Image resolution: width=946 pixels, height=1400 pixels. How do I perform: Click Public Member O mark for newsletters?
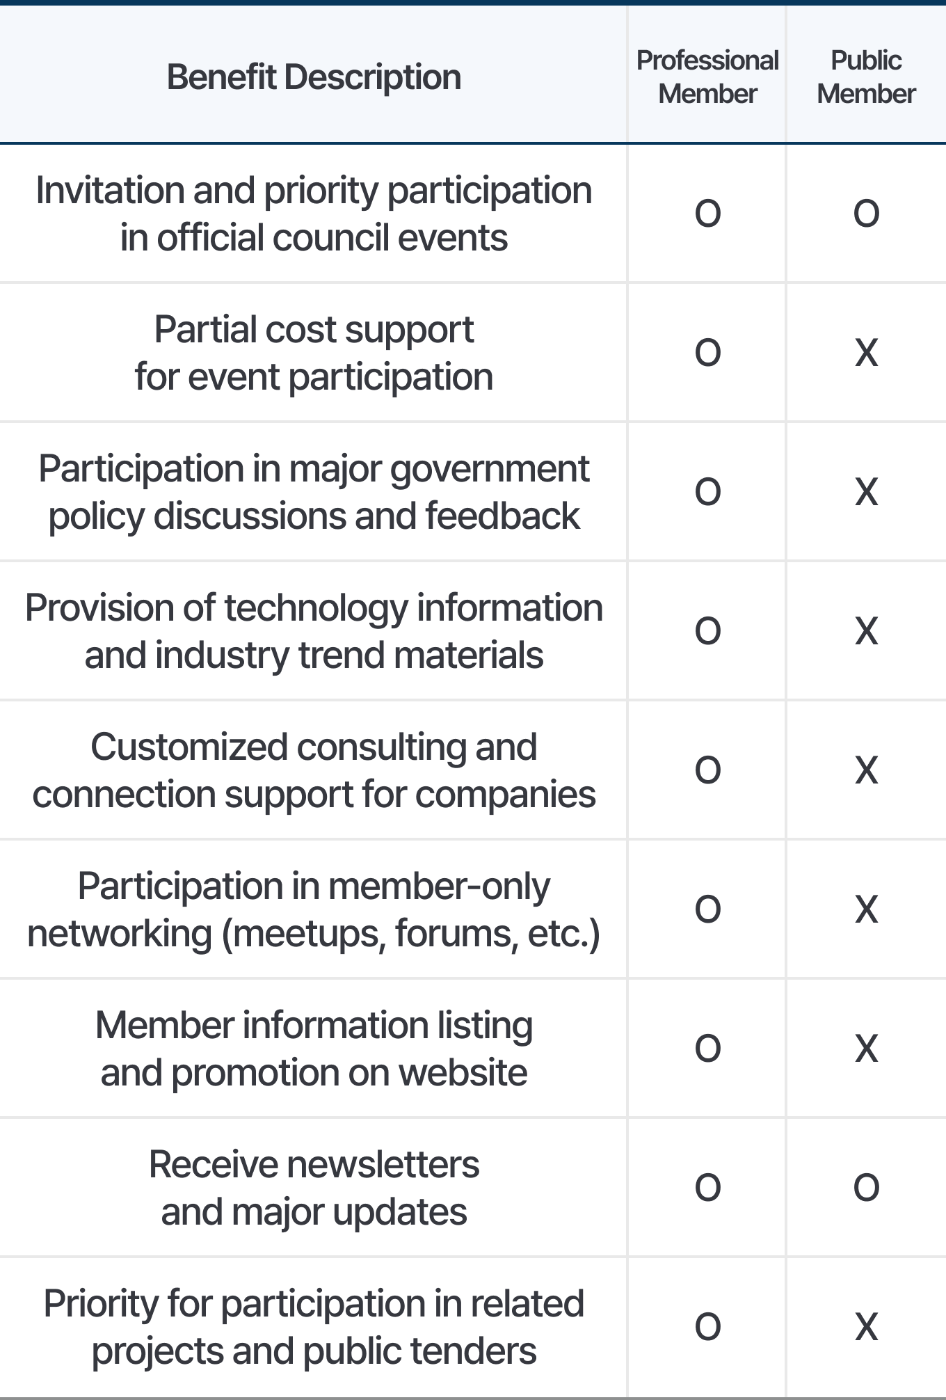pos(866,1187)
